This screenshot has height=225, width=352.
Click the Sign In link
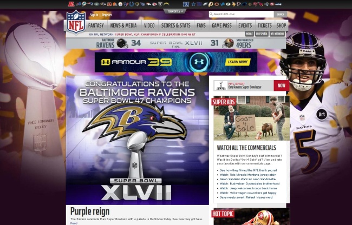tap(94, 15)
